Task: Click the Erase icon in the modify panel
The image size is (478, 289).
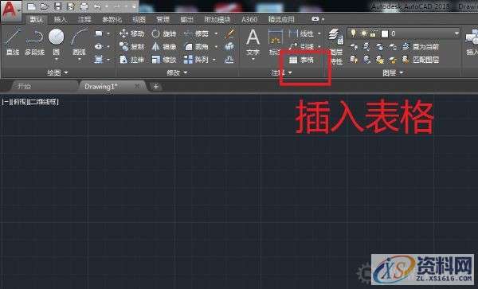Action: (x=230, y=33)
